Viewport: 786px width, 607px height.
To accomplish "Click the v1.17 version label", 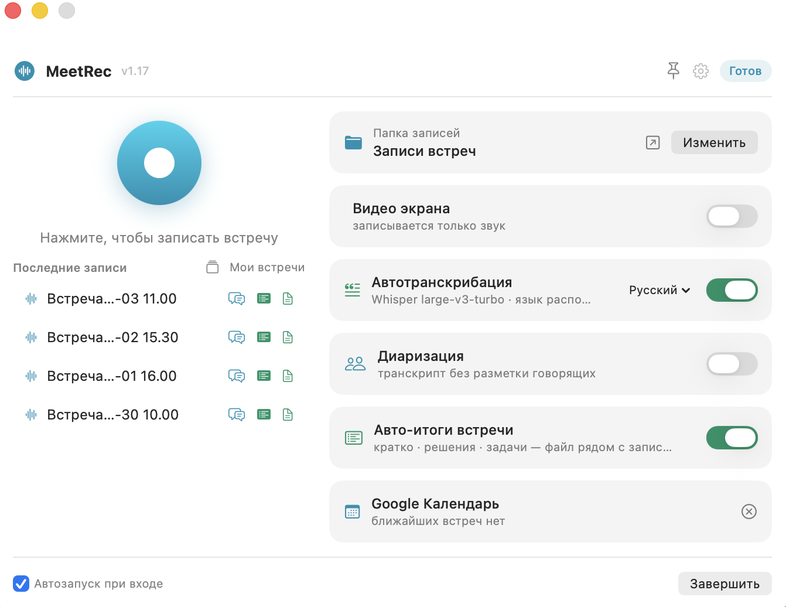I will (135, 71).
